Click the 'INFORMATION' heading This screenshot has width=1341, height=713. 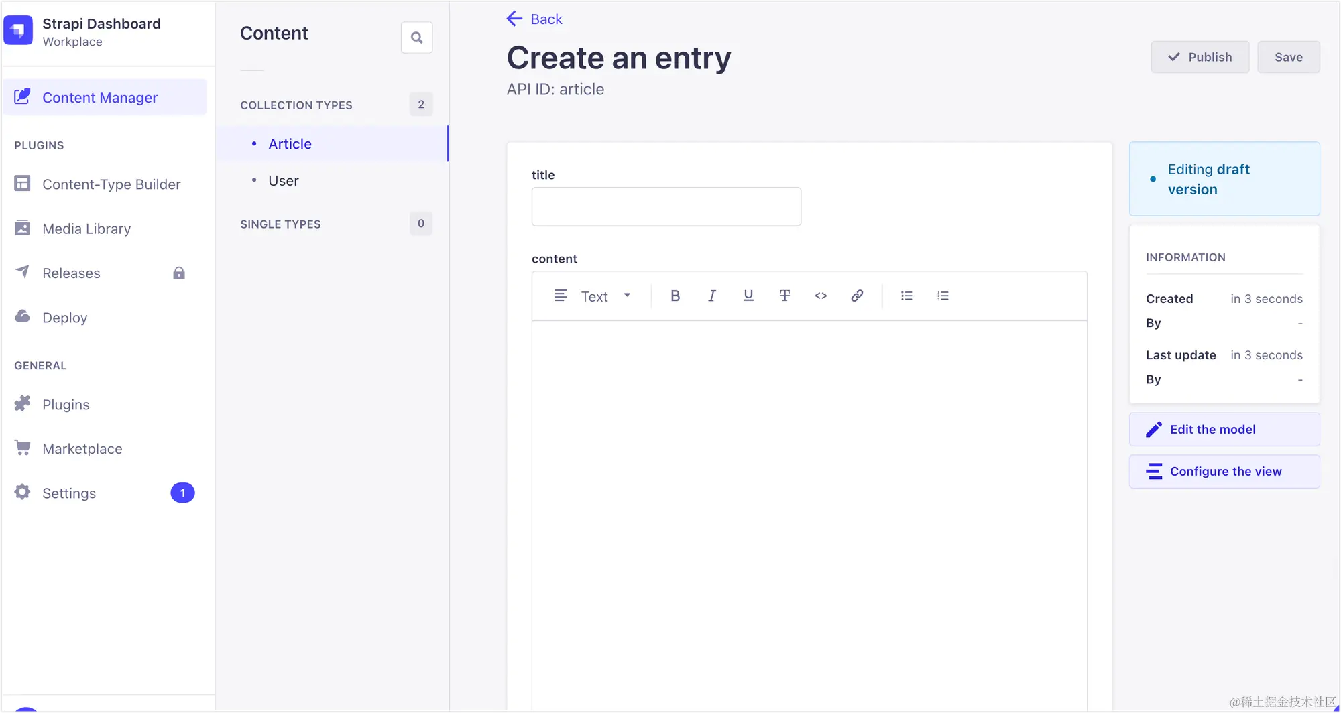point(1185,257)
